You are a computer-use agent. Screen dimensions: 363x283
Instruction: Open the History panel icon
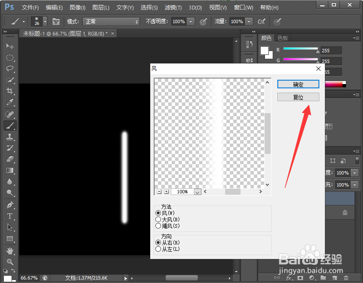249,44
